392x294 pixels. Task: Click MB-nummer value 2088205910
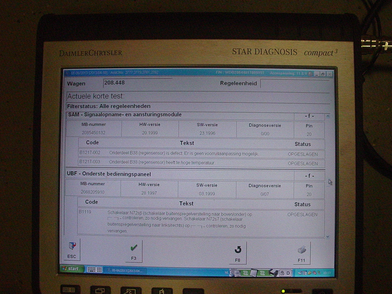[x=92, y=192]
